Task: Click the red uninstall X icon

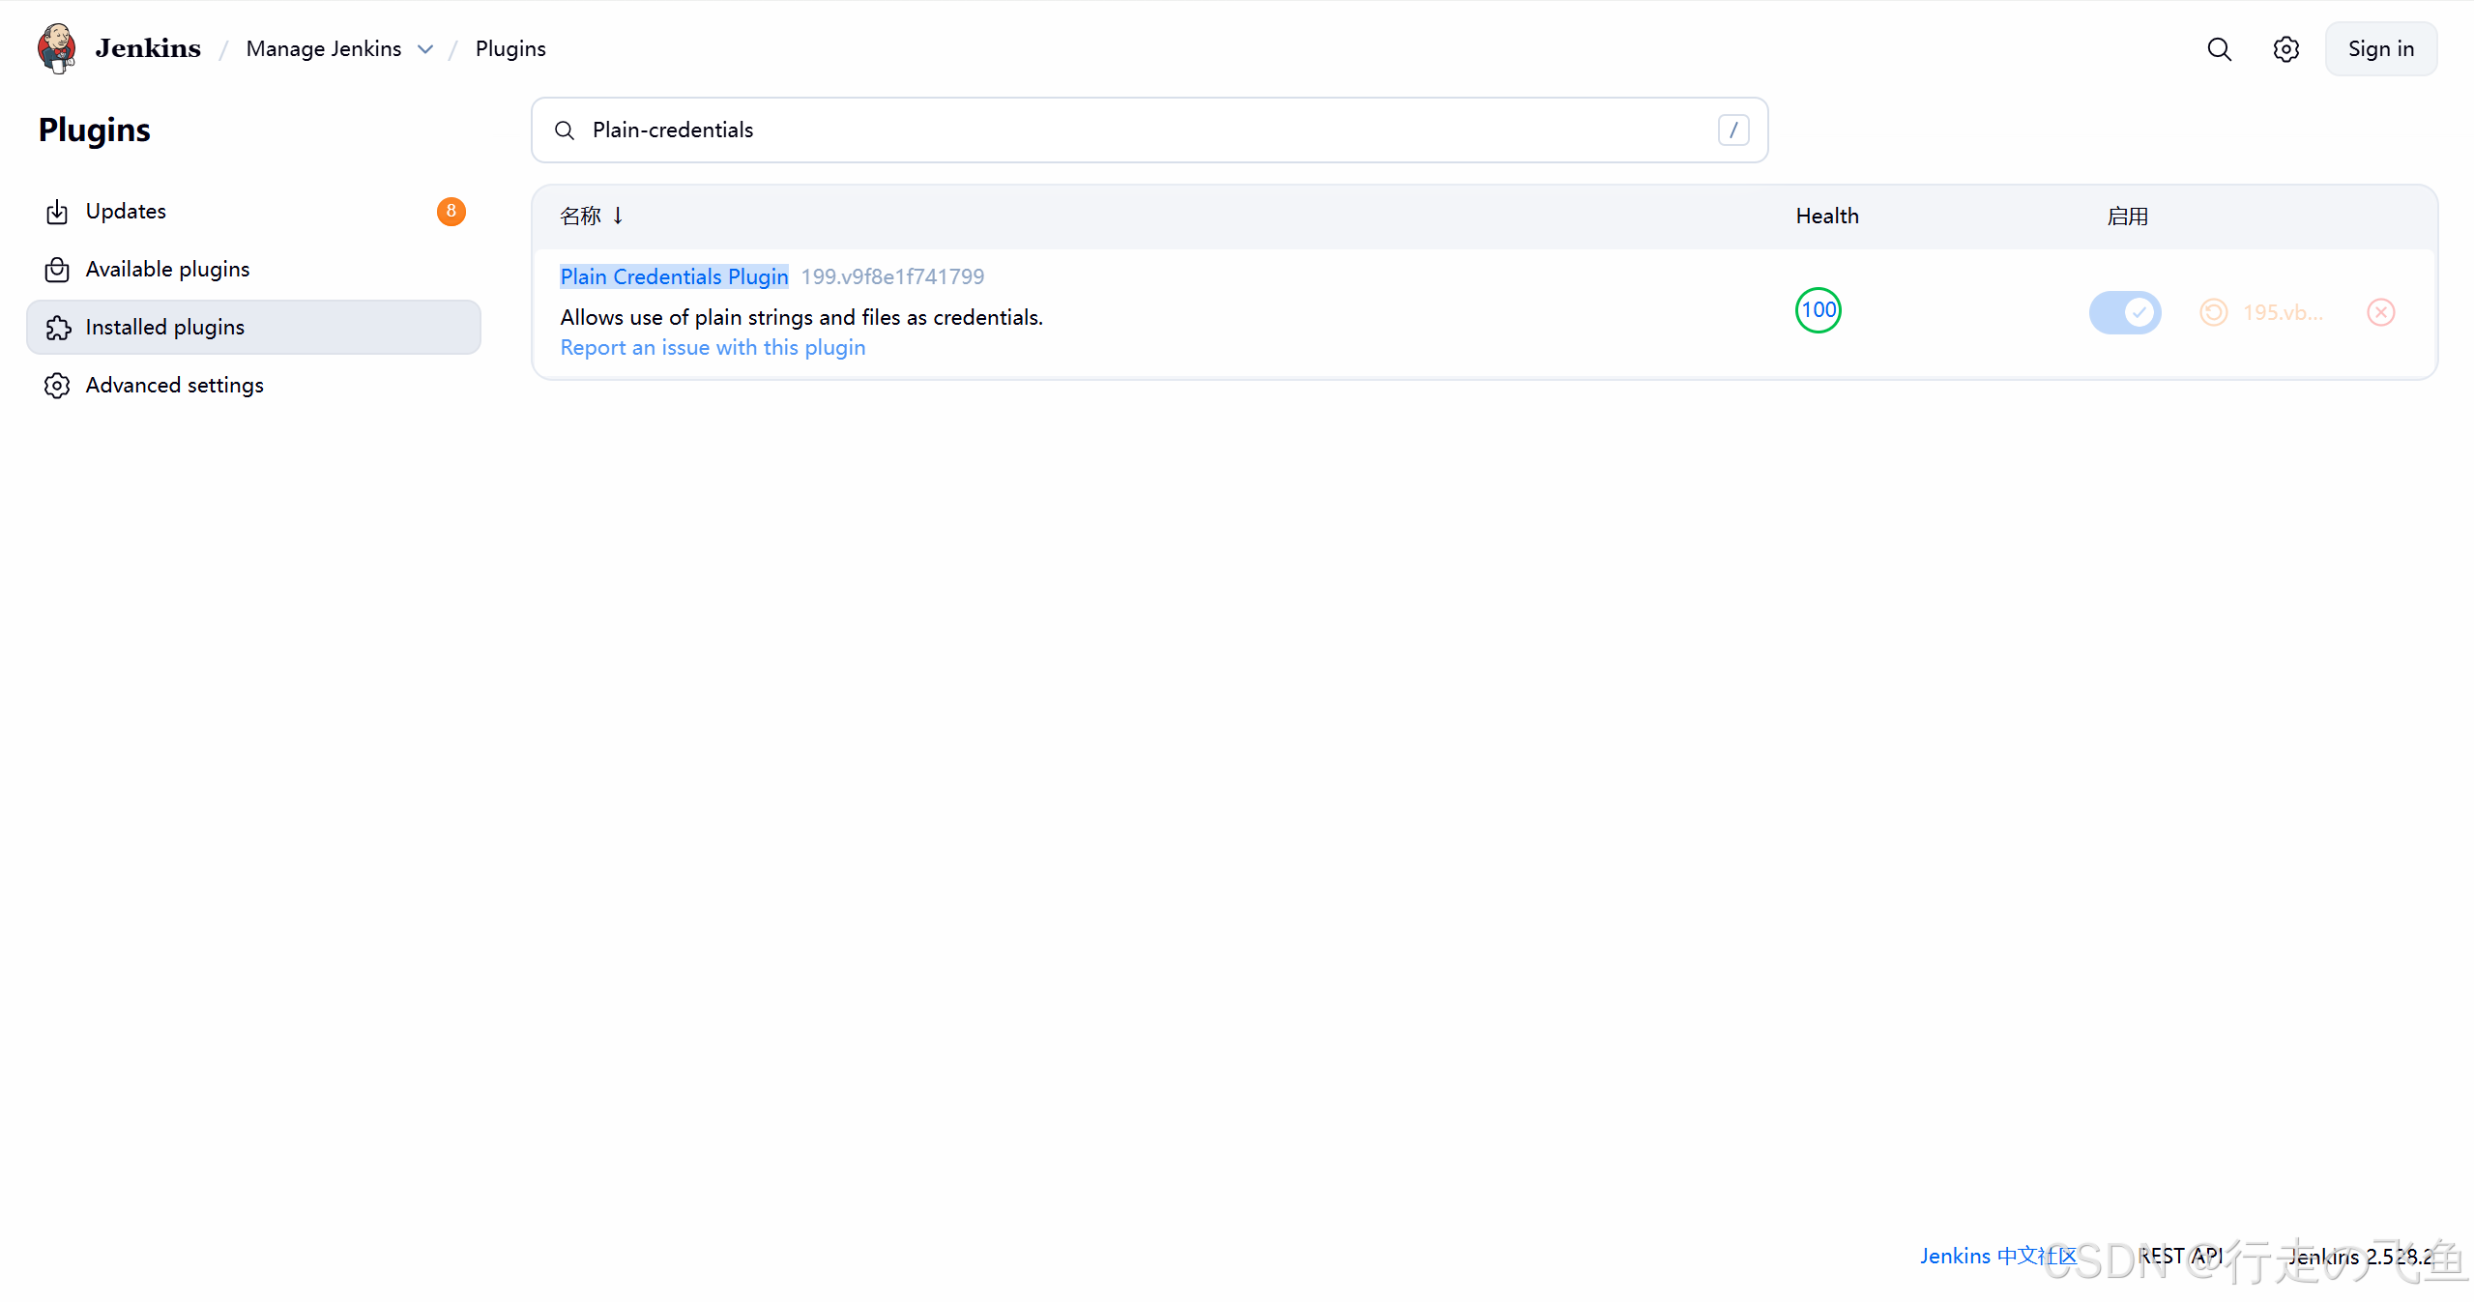Action: [x=2381, y=312]
